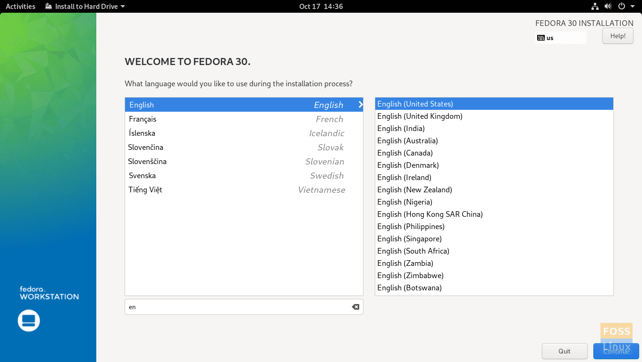The height and width of the screenshot is (362, 642).
Task: Click the Help! button's question mark area
Action: (617, 36)
